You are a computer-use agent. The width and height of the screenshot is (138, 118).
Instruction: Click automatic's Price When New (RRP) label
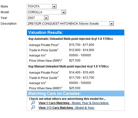coord(46,60)
